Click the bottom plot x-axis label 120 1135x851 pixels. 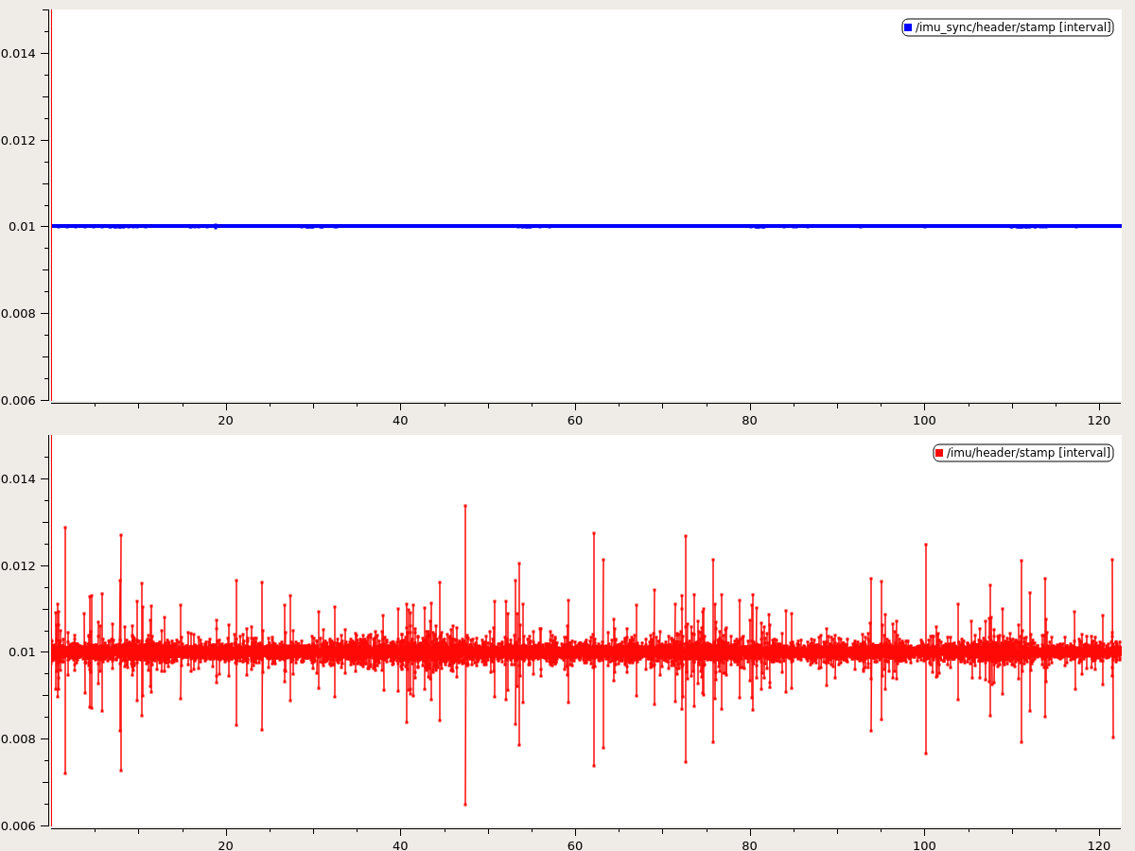pyautogui.click(x=1099, y=845)
